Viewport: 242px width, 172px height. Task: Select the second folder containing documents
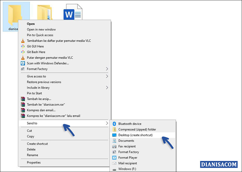[45, 12]
